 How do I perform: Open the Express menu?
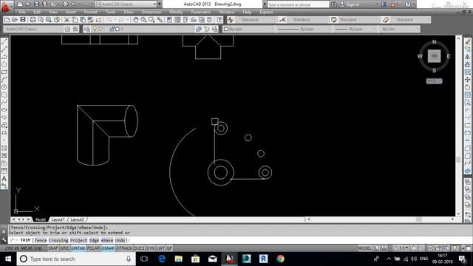click(266, 12)
